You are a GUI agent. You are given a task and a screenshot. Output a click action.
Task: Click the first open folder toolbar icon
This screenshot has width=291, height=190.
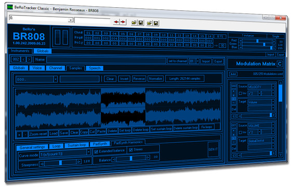pos(134,23)
